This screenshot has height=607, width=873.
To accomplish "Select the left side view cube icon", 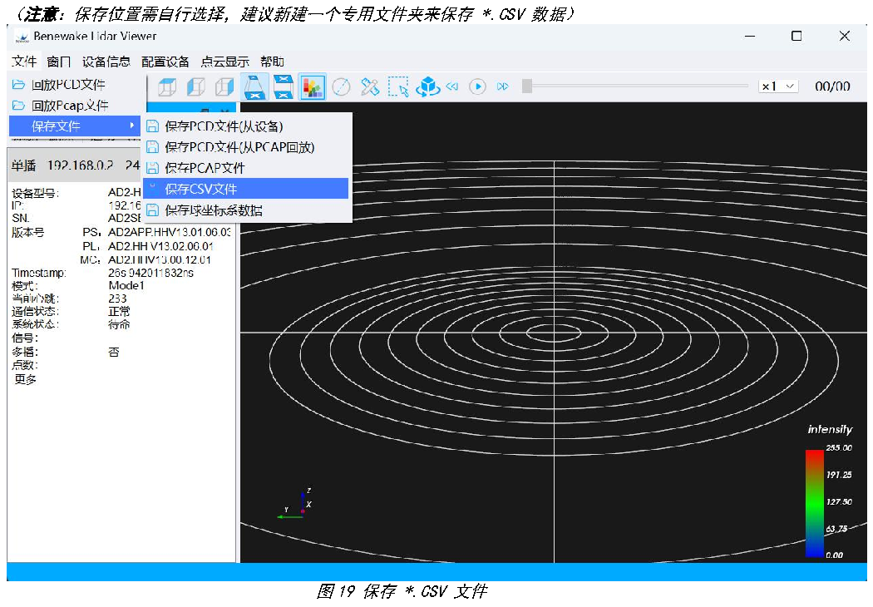I will pos(195,86).
